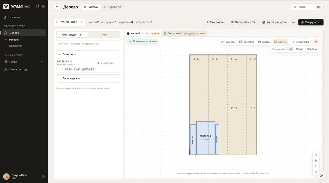Collapse sidebar using the panel icon
The width and height of the screenshot is (329, 183).
click(x=43, y=6)
